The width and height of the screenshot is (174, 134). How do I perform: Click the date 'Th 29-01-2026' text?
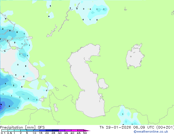(115, 127)
